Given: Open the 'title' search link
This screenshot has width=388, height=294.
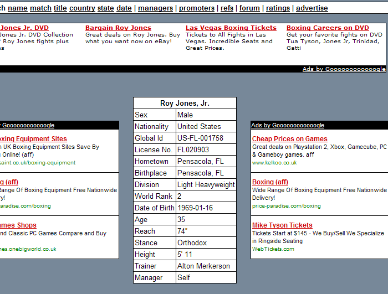Looking at the screenshot, I should 60,8.
